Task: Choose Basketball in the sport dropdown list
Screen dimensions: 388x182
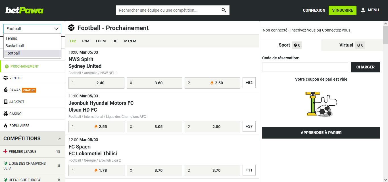Action: click(32, 46)
